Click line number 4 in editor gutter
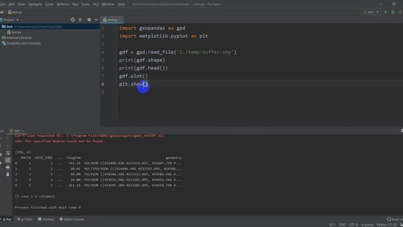 [x=103, y=52]
